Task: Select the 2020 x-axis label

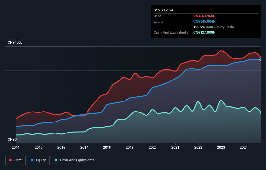Action: pyautogui.click(x=153, y=147)
